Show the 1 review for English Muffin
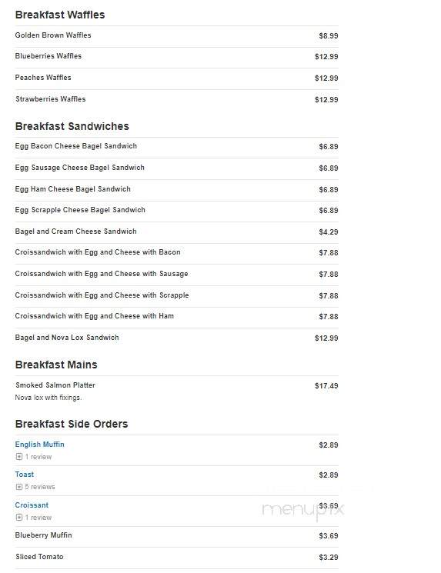Viewport: 441px width, 573px height. [x=38, y=457]
